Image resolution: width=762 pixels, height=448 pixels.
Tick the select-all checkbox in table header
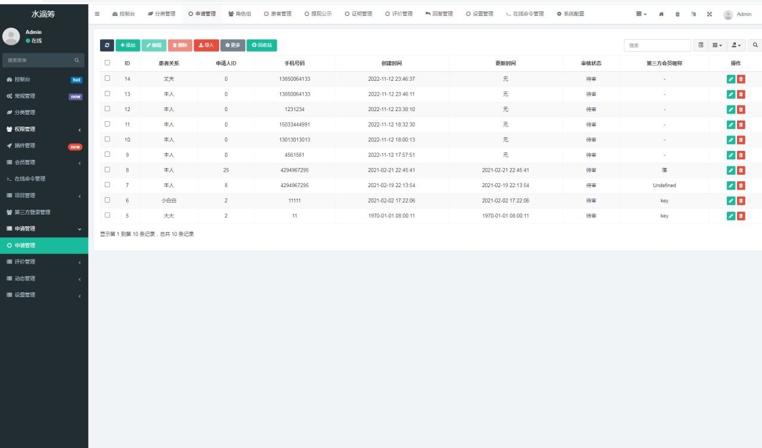click(107, 62)
